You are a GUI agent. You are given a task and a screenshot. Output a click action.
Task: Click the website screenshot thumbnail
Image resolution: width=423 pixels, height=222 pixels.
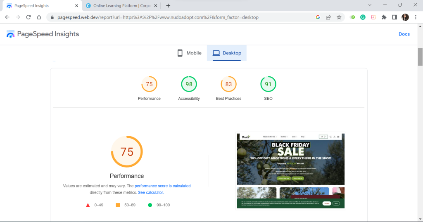pos(290,171)
